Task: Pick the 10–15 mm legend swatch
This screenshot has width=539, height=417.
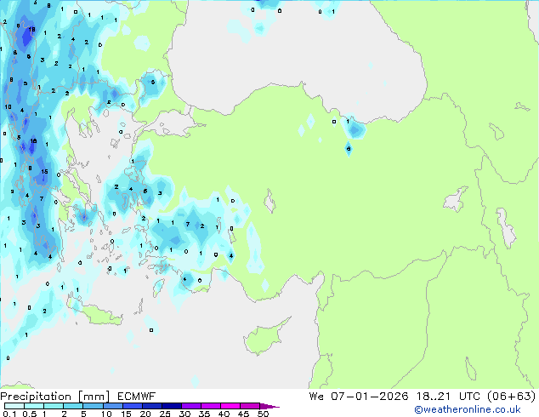Action: pos(112,406)
